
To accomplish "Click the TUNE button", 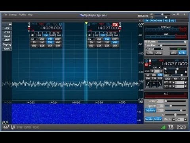I will click(x=150, y=53).
